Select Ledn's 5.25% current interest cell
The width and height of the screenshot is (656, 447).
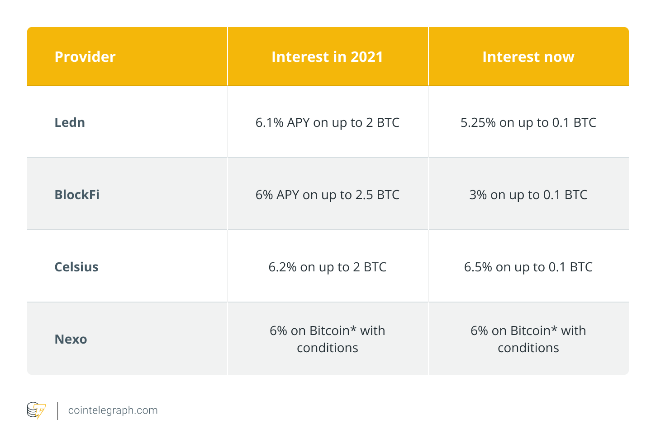pos(528,122)
